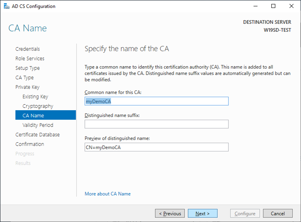Navigate to the CA Type step
The image size is (301, 222).
(25, 78)
